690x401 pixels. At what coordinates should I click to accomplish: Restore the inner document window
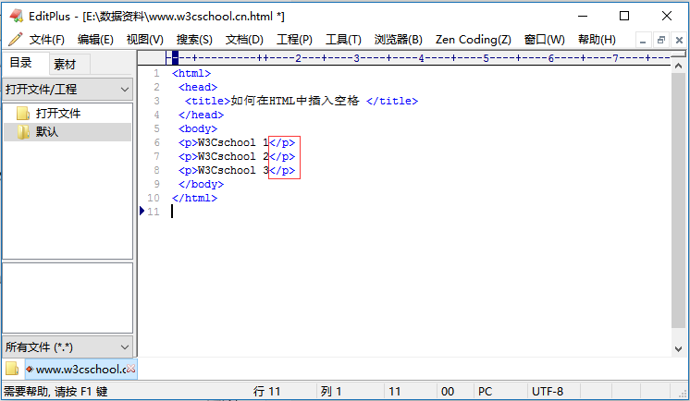pos(660,40)
